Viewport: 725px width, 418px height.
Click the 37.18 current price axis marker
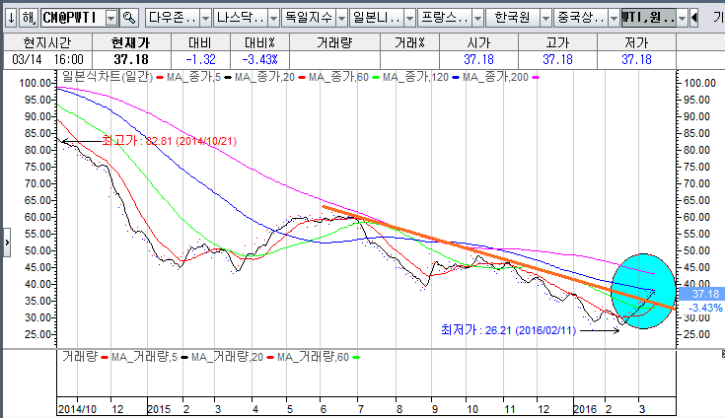(702, 294)
